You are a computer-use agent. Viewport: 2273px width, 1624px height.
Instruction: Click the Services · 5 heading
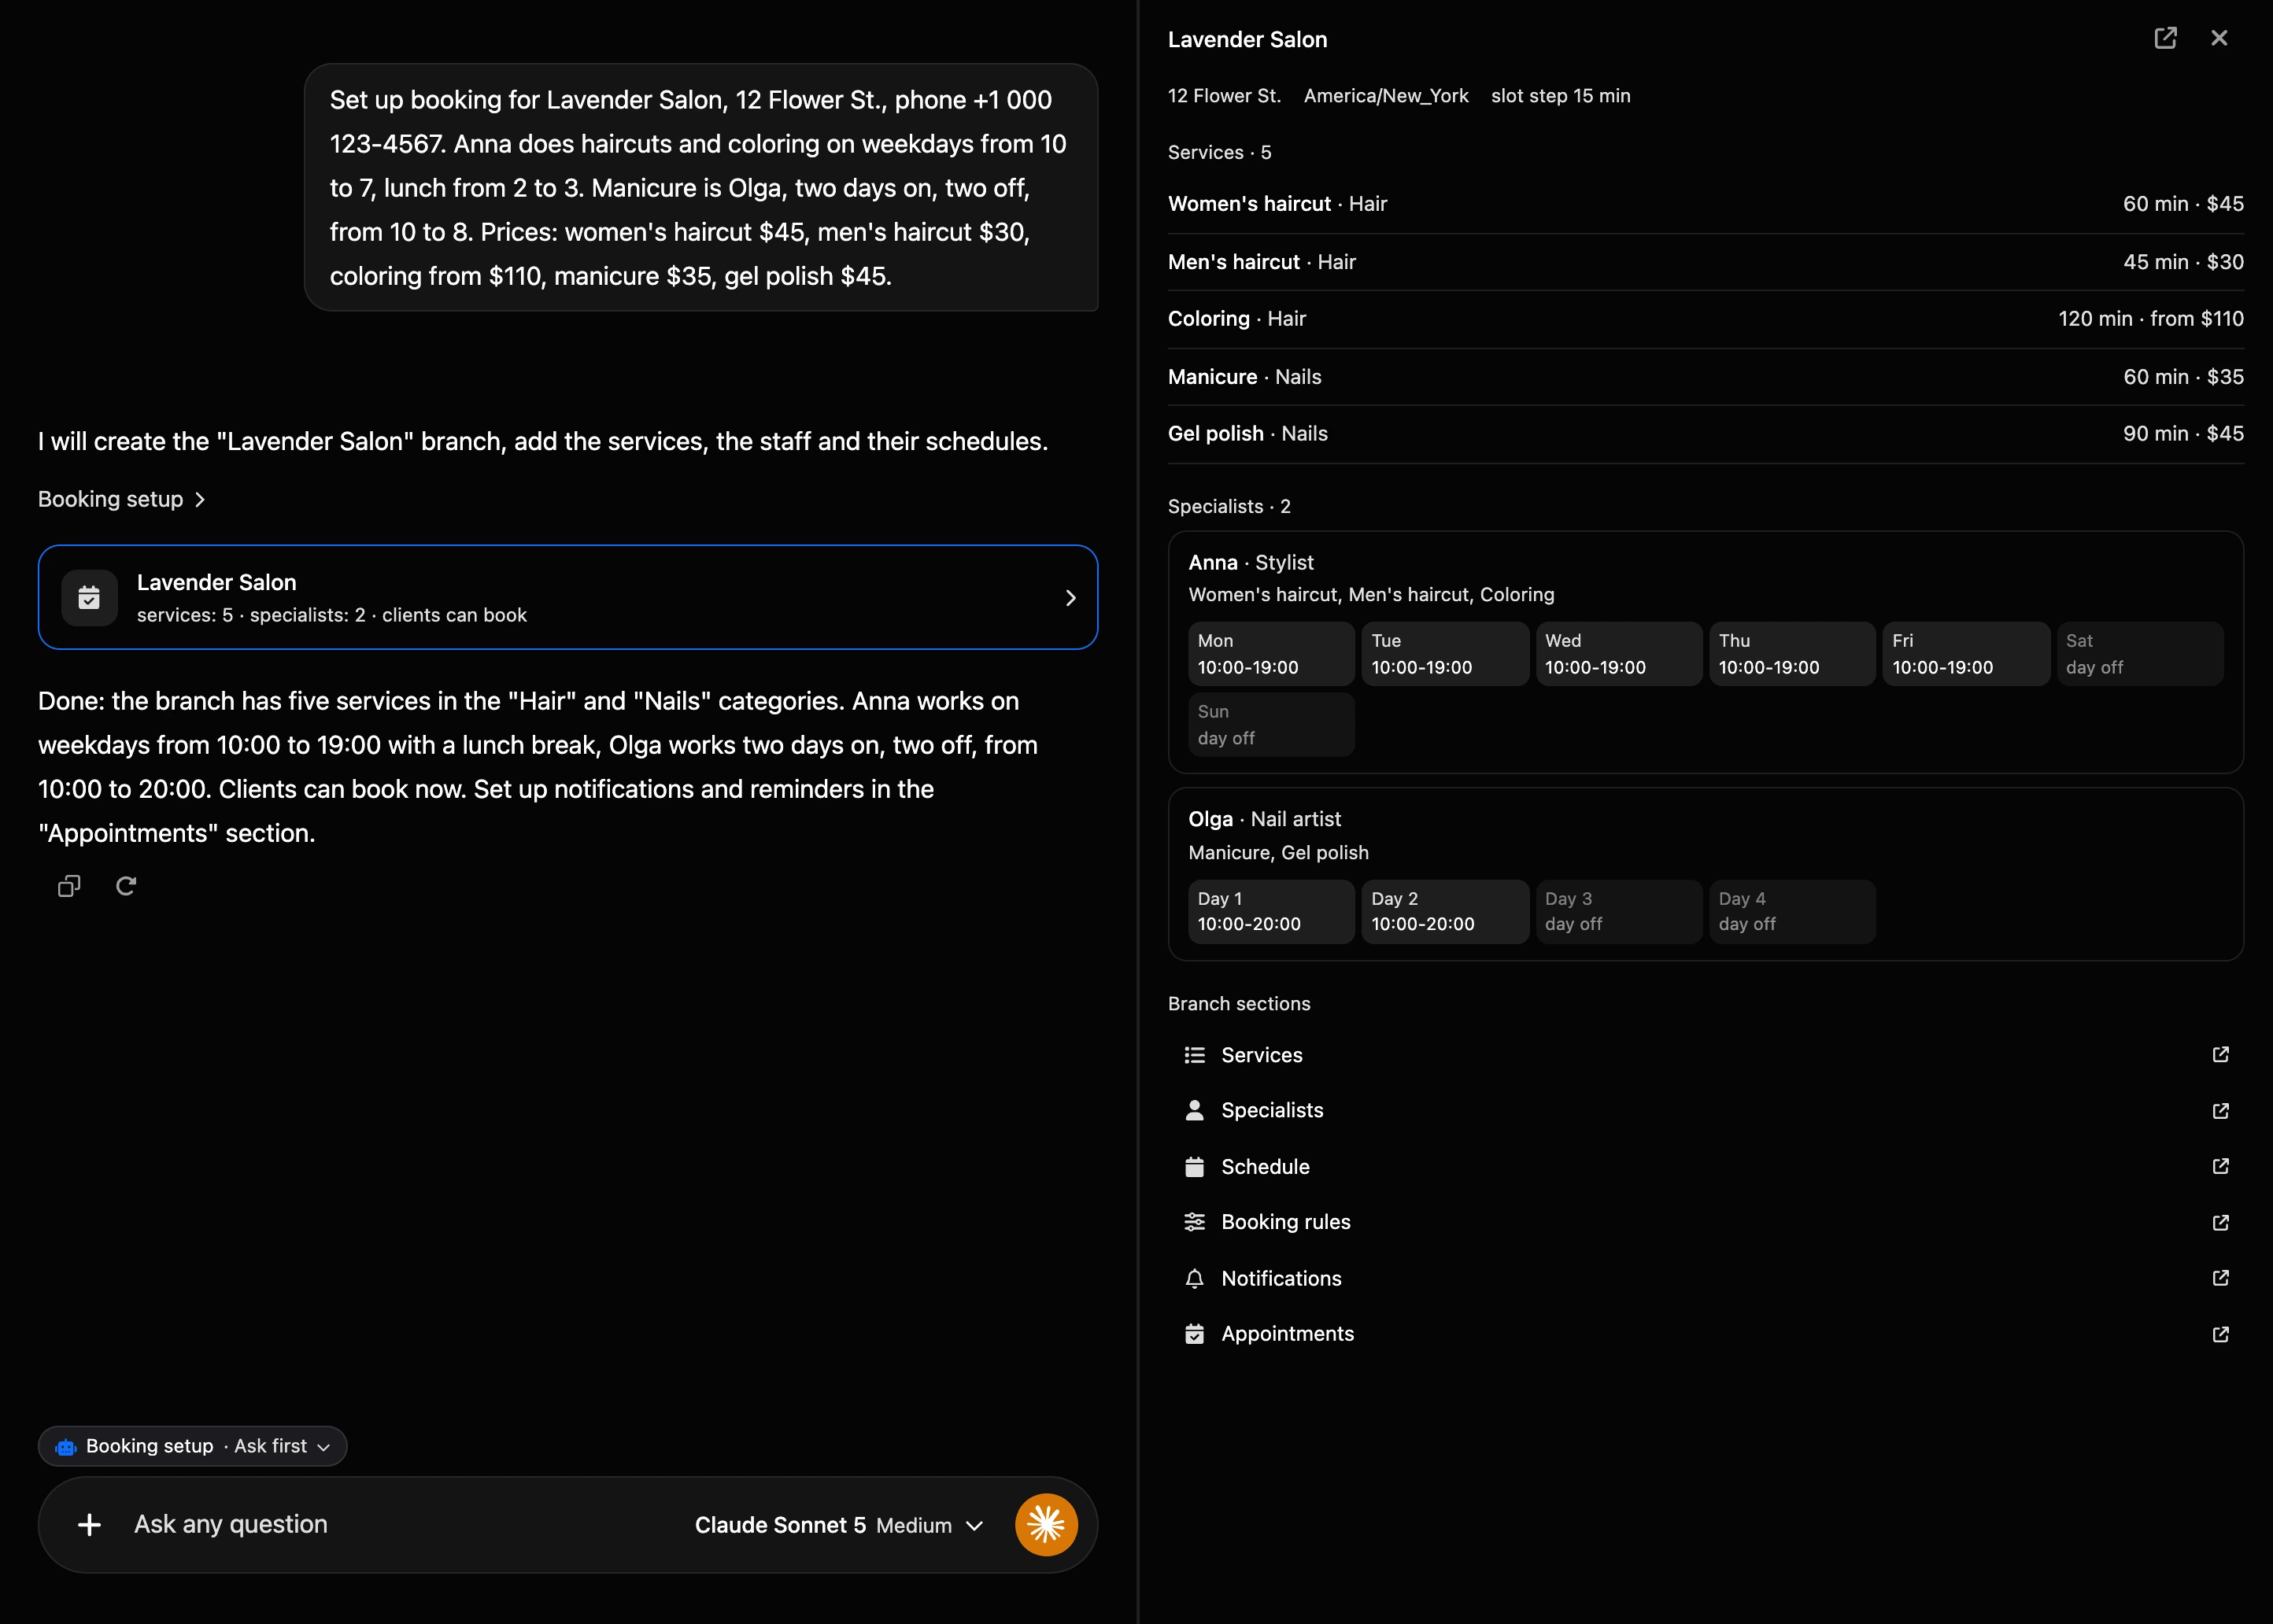(1219, 153)
